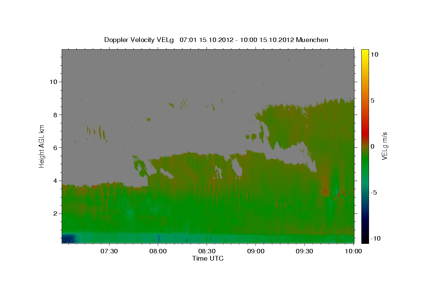438x292 pixels.
Task: Click the 07:30 time tick label
Action: click(109, 251)
